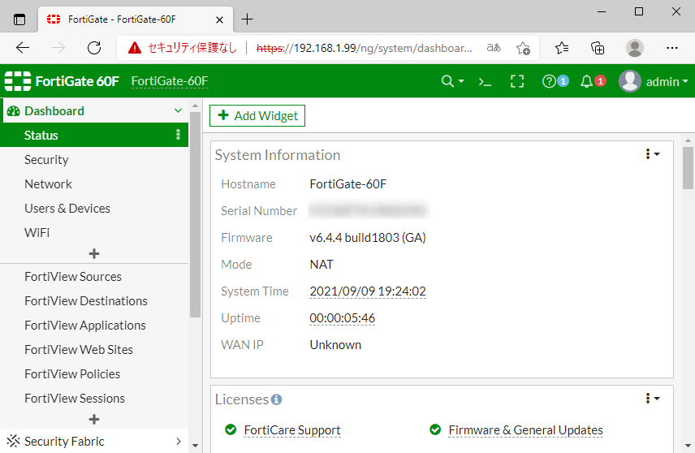Click the firmware version v6.4.4 build1803 text

coord(368,238)
